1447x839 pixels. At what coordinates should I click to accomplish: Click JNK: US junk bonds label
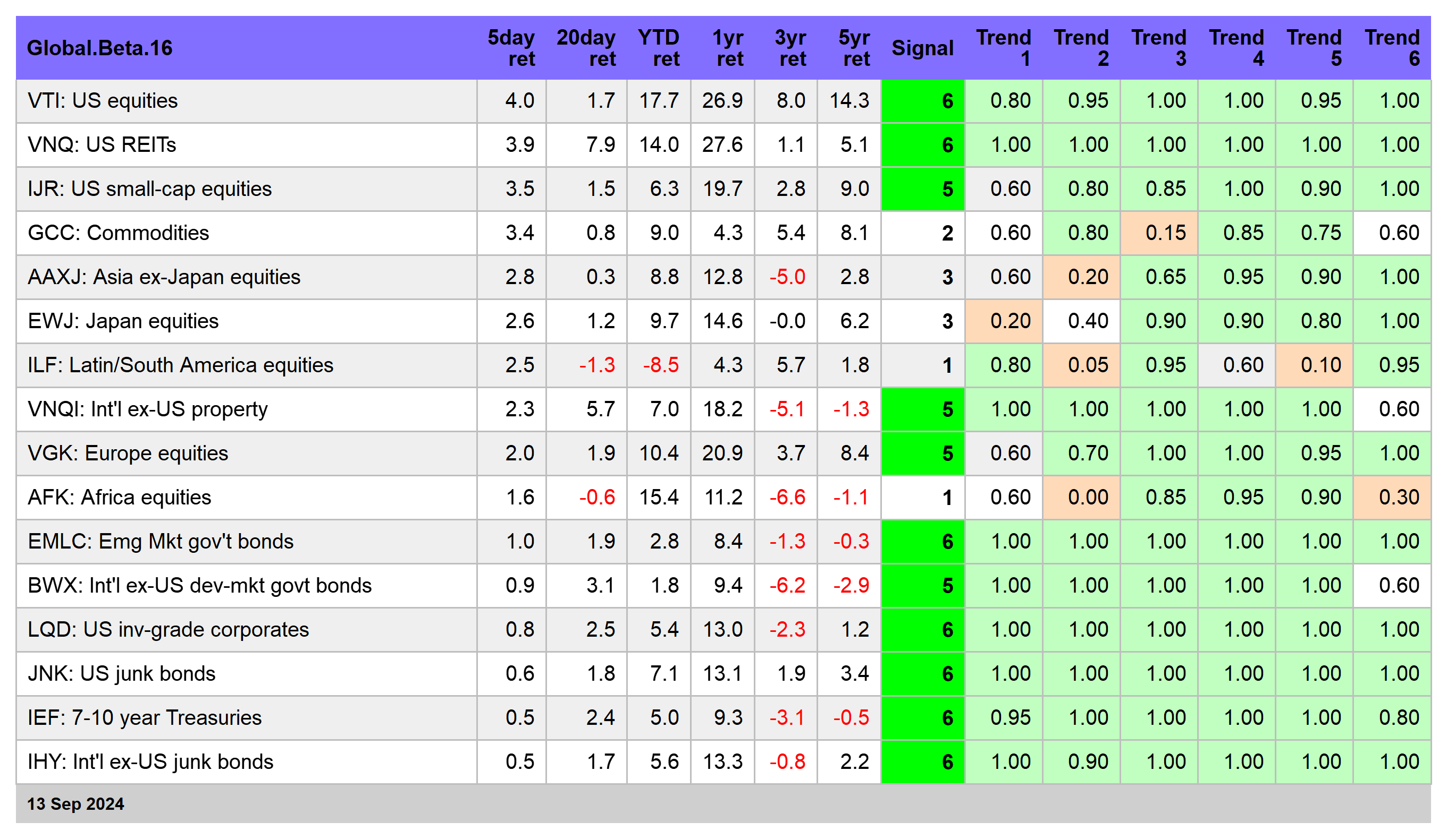[121, 673]
